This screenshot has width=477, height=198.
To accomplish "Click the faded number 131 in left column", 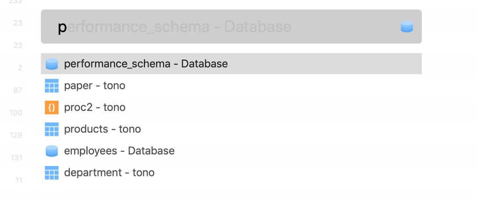I will pos(16,157).
